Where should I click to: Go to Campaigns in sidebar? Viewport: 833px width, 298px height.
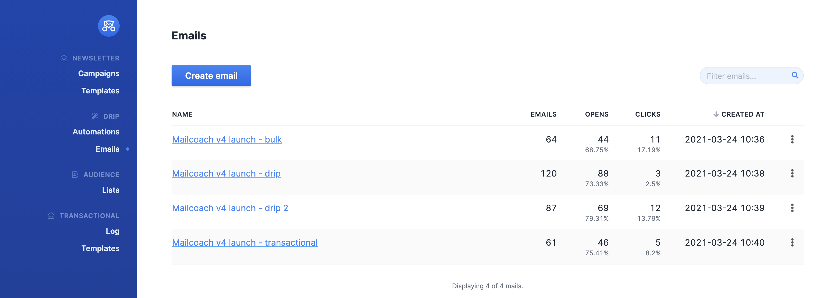(x=99, y=73)
